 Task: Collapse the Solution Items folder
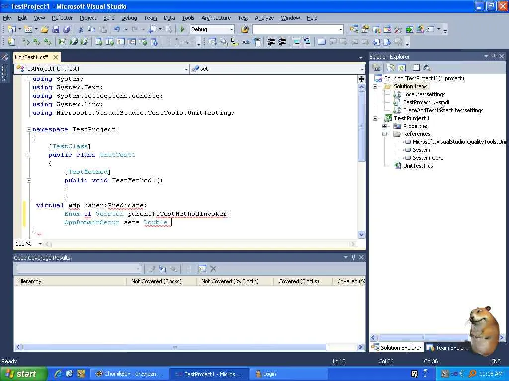pos(375,86)
